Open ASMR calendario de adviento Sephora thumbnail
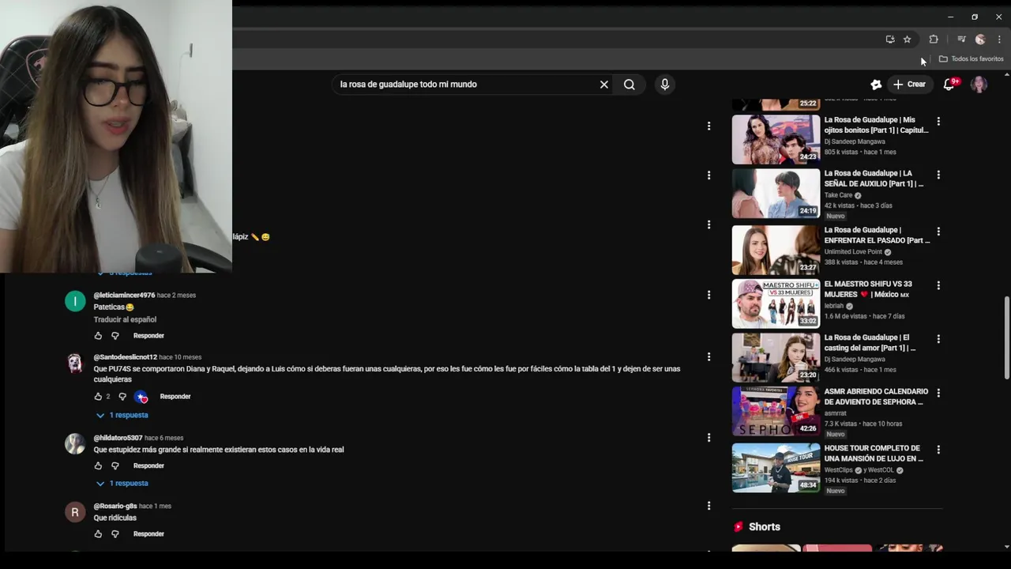The image size is (1011, 569). (776, 411)
